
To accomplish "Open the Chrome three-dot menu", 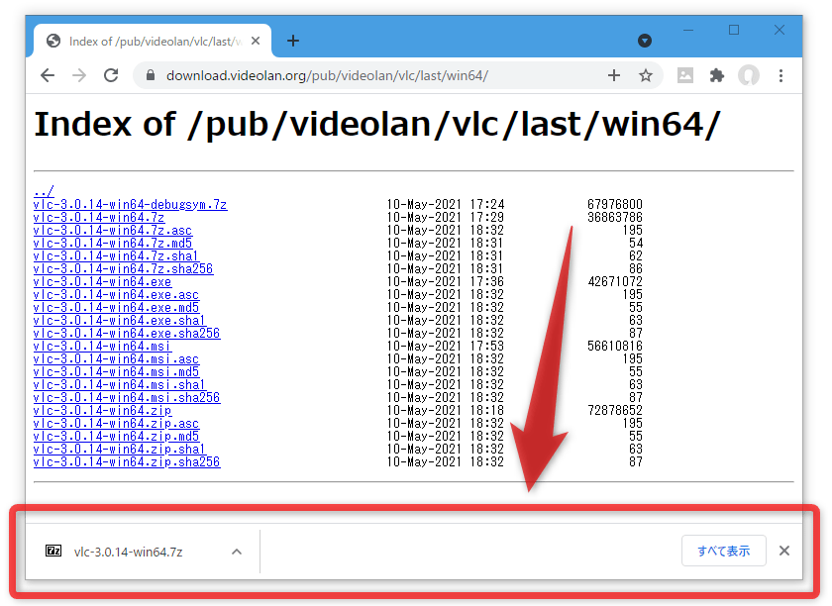I will pyautogui.click(x=780, y=76).
